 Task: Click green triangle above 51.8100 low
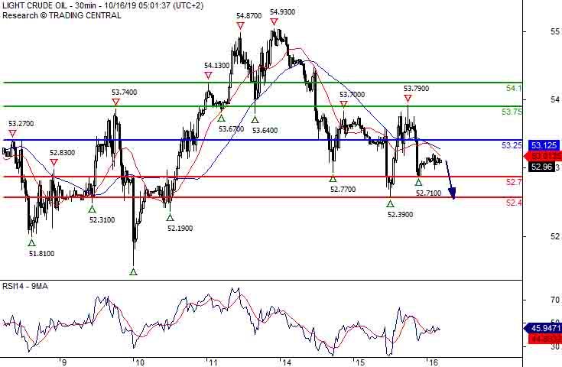tap(31, 242)
